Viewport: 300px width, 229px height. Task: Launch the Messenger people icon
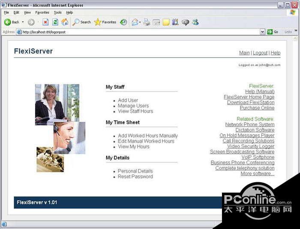click(x=195, y=22)
